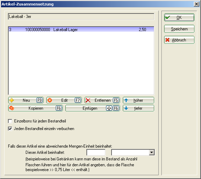Click the Lakeball - 3er name field

(x=81, y=17)
